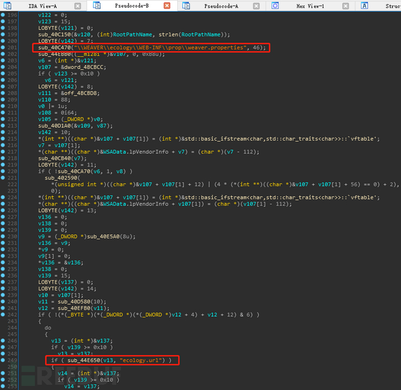Select the Pseudocode-B tab
Viewport: 401px width, 390px height.
132,6
